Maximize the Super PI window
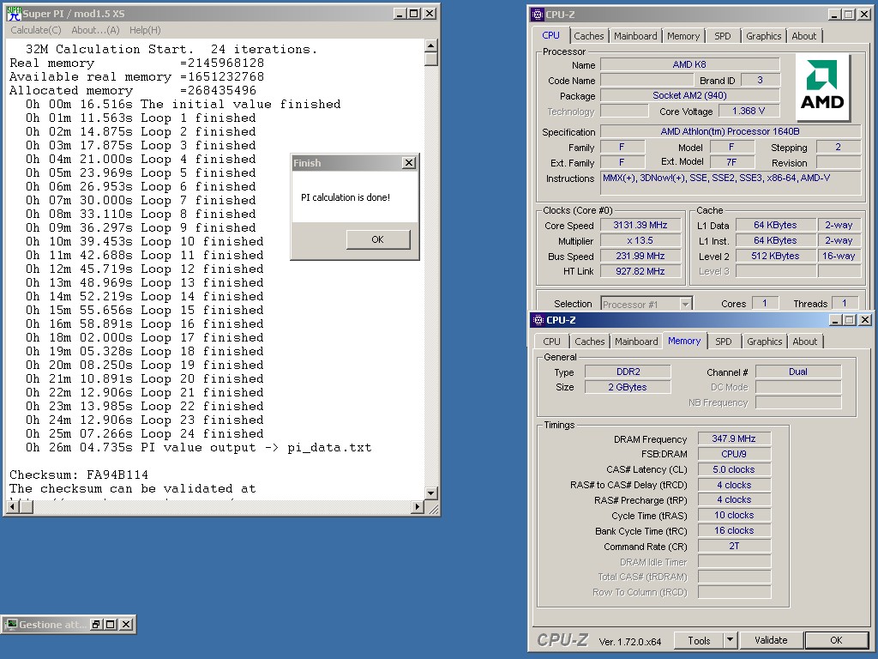 [414, 14]
